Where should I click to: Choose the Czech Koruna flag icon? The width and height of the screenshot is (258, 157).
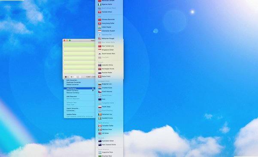click(x=100, y=91)
